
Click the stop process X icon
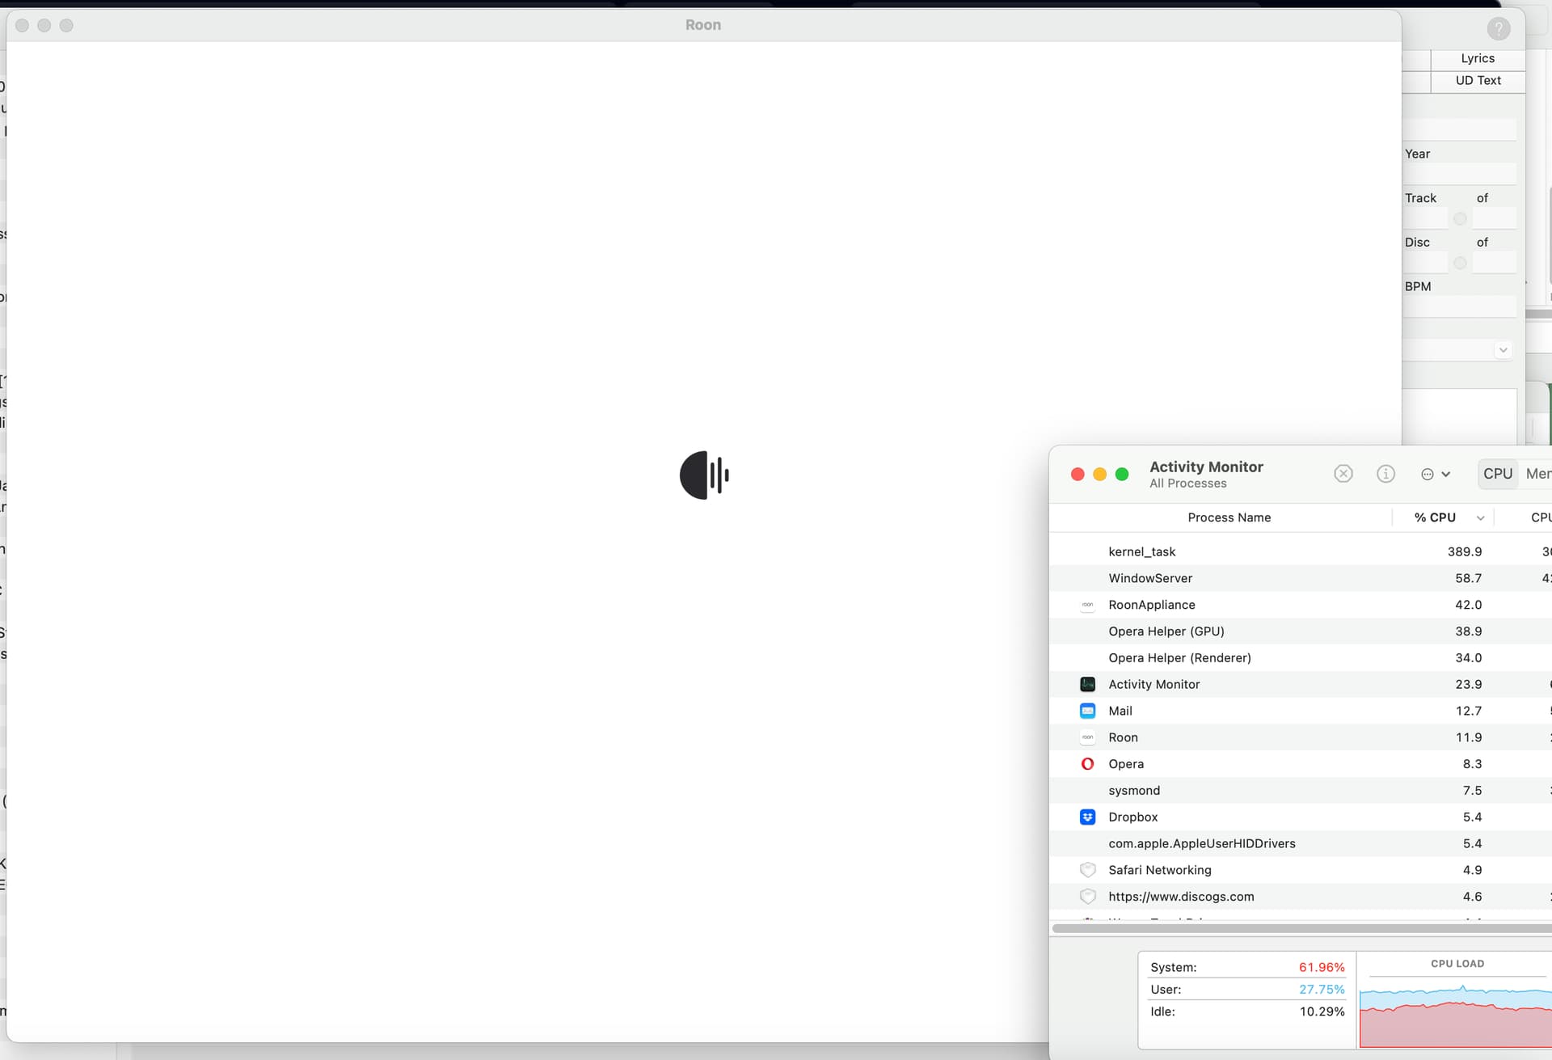click(x=1343, y=474)
